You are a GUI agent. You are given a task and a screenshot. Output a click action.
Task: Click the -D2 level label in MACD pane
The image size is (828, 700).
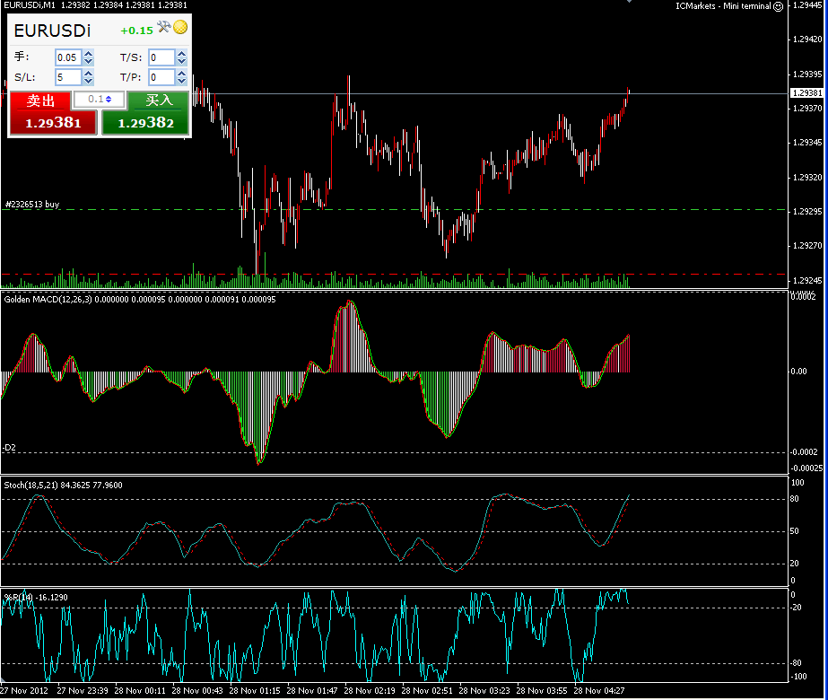pos(10,448)
